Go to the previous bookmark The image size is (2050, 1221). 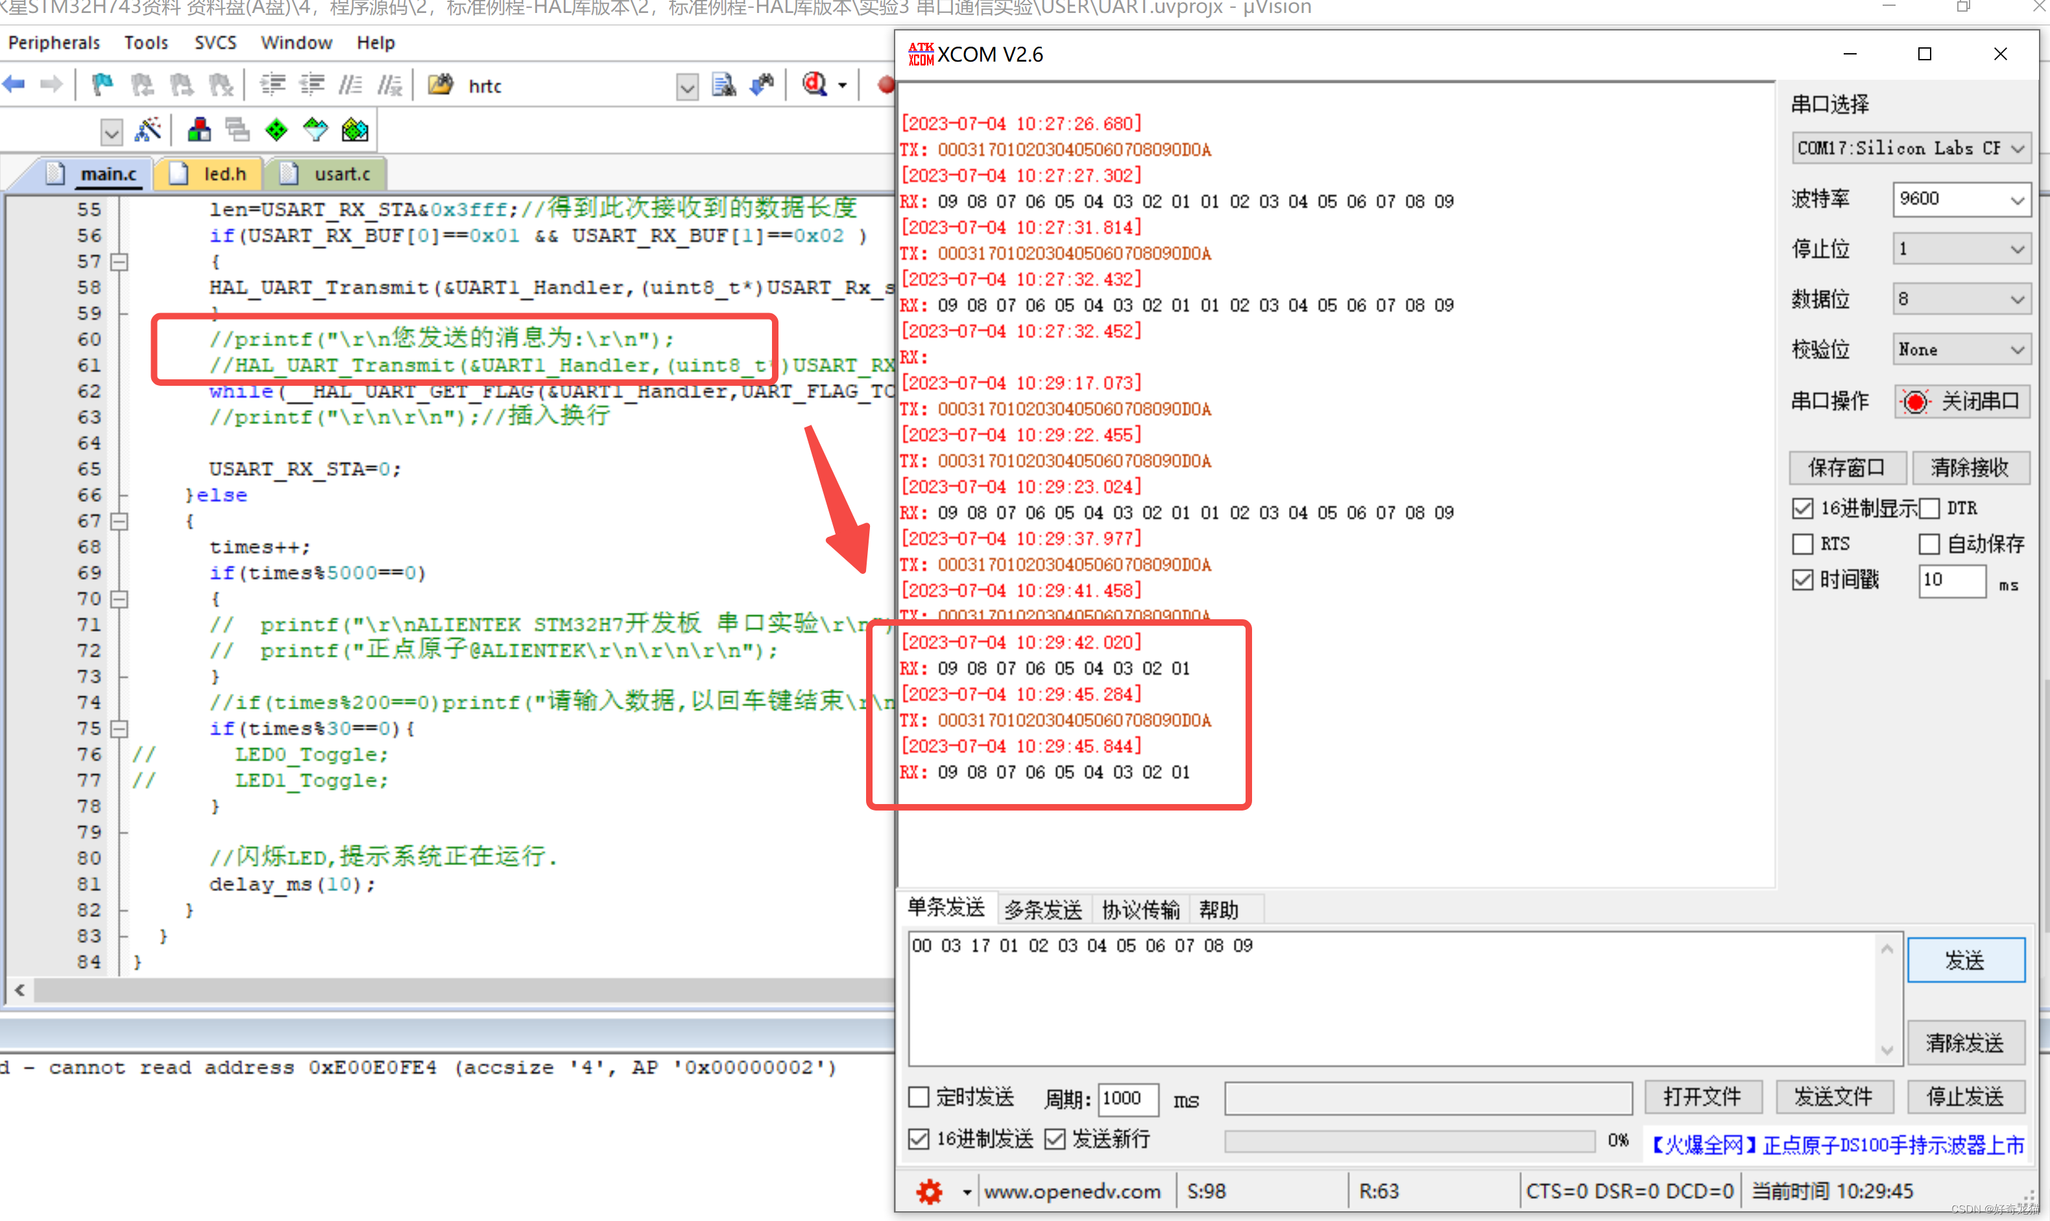pyautogui.click(x=141, y=85)
